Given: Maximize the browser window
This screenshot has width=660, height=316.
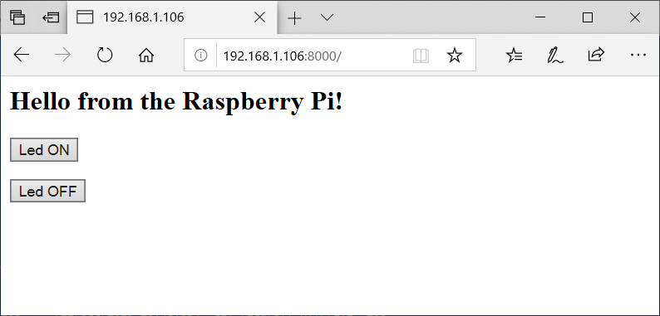Looking at the screenshot, I should [x=588, y=17].
